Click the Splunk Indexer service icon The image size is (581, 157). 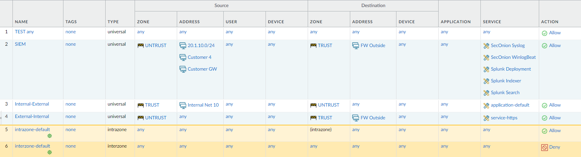point(486,81)
